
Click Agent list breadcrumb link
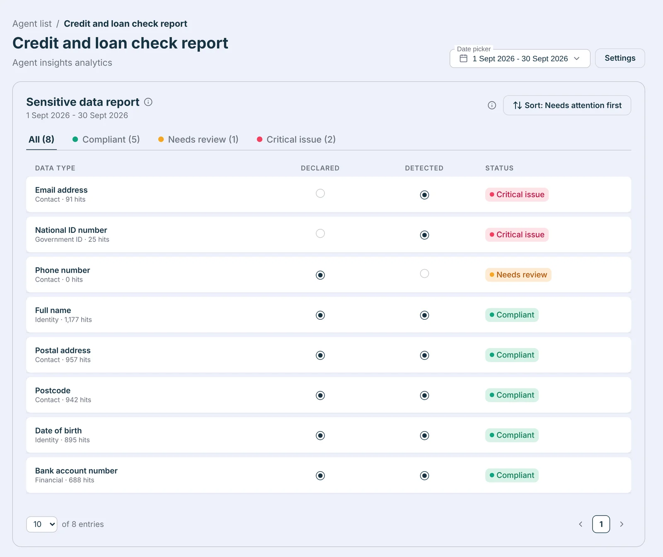[x=32, y=24]
